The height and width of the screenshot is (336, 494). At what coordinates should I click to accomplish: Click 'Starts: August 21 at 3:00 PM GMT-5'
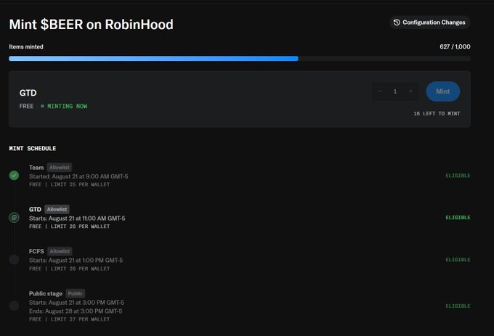point(76,303)
